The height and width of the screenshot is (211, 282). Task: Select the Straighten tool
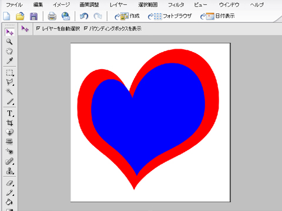coord(9,142)
